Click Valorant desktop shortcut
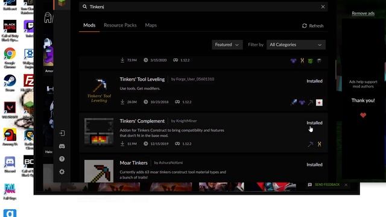This screenshot has height=217, width=386. [x=10, y=110]
